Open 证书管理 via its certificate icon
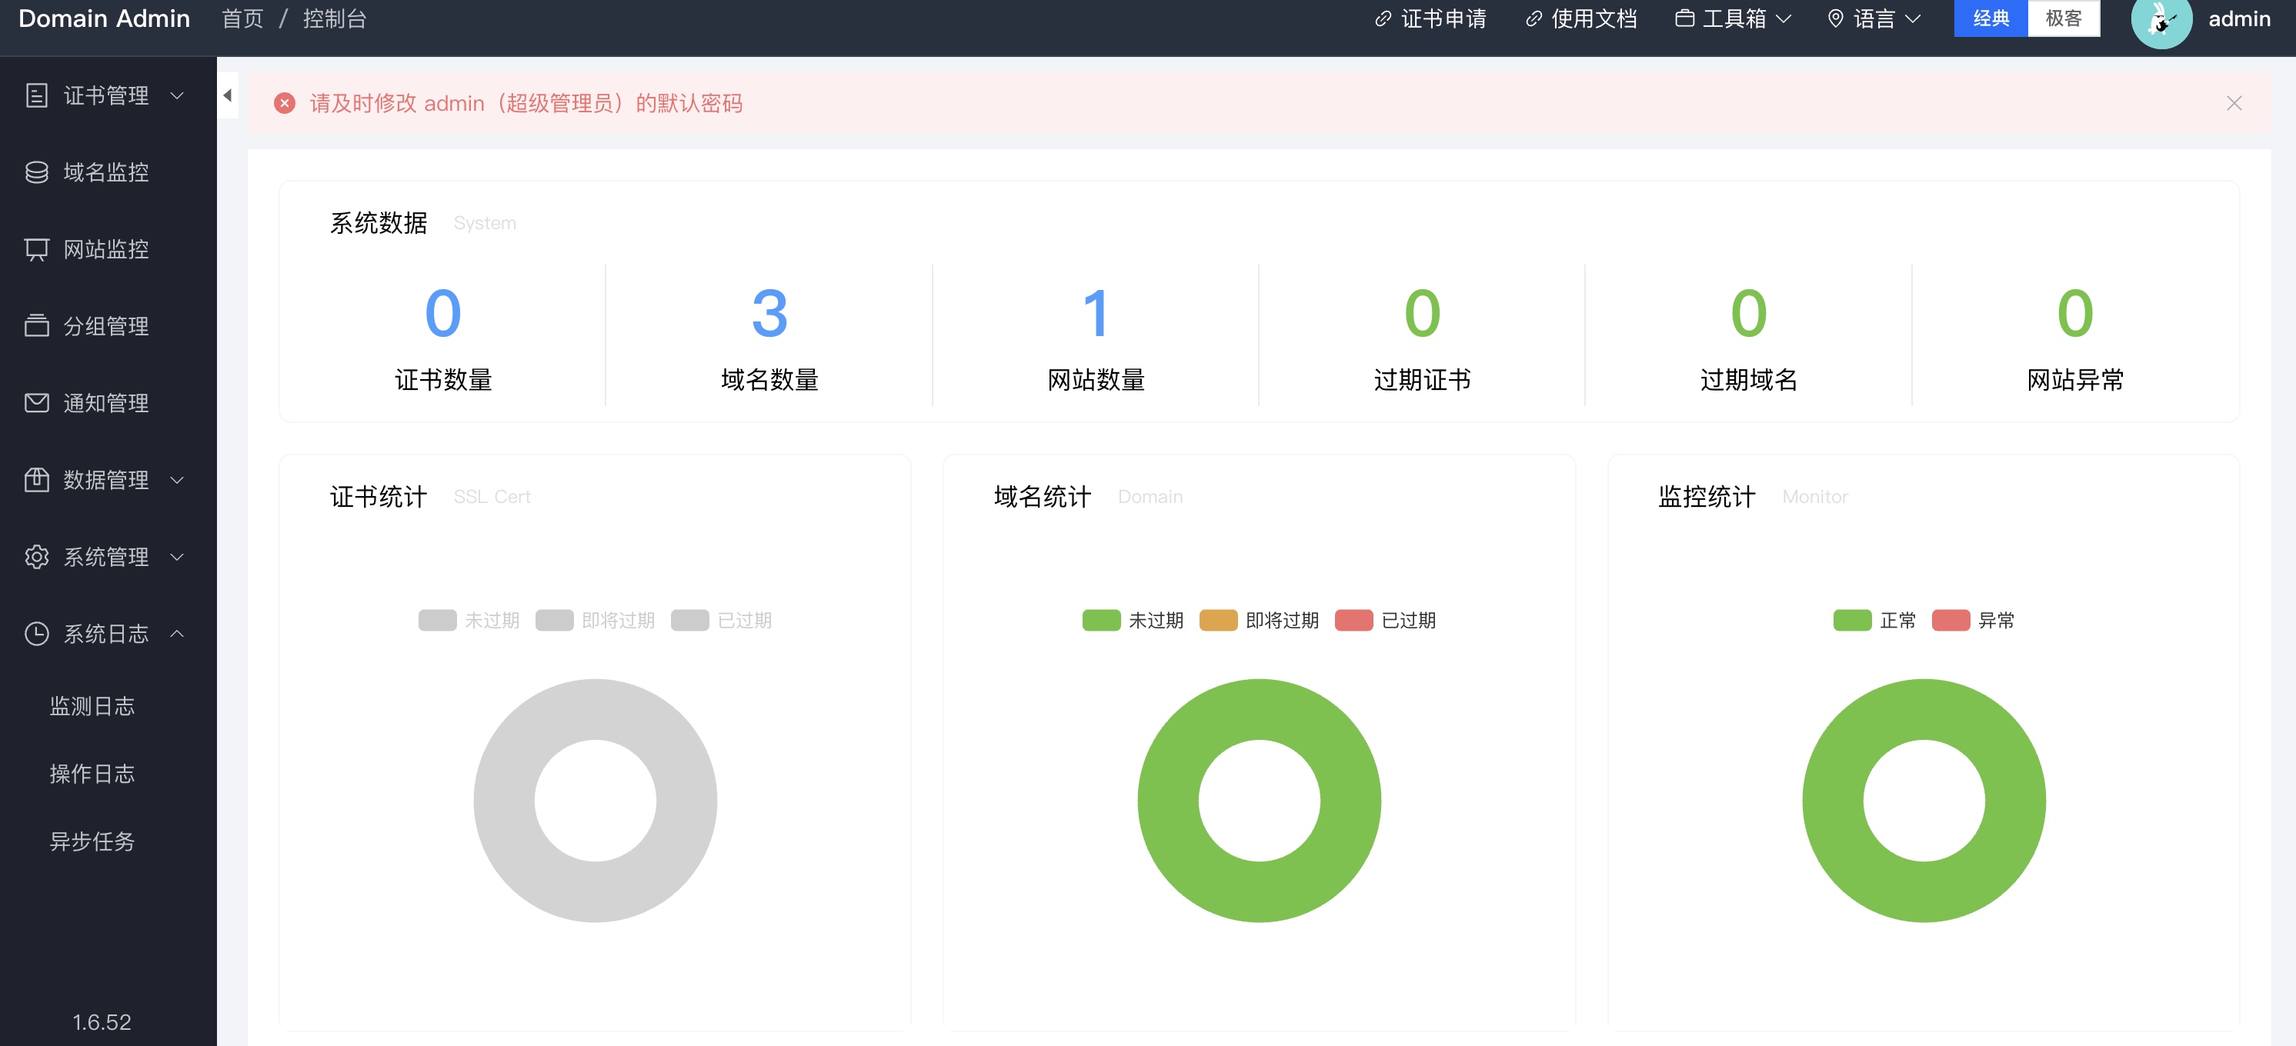 (36, 95)
